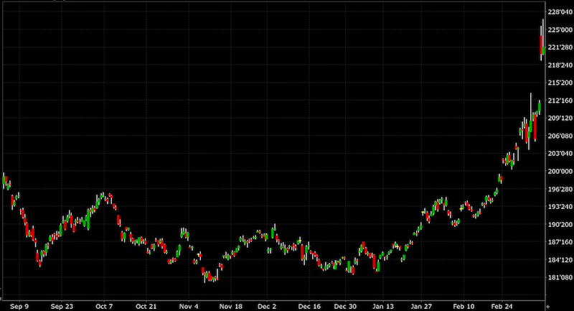
Task: Select the Sep 23 date label
Action: [x=62, y=305]
